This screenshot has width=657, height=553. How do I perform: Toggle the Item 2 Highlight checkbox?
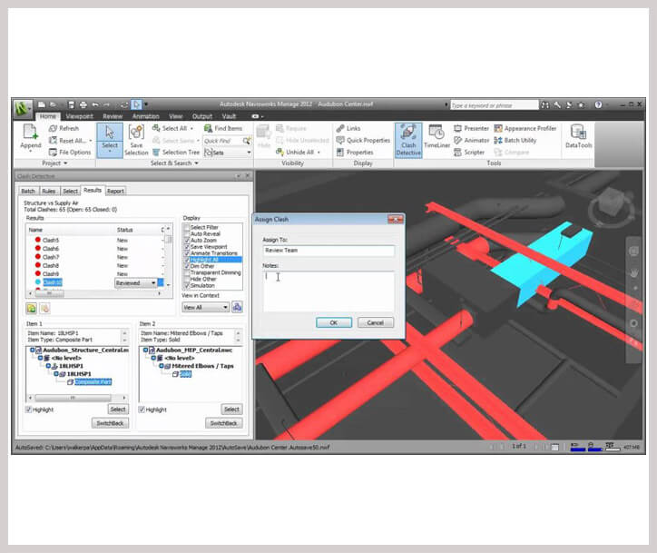coord(142,410)
